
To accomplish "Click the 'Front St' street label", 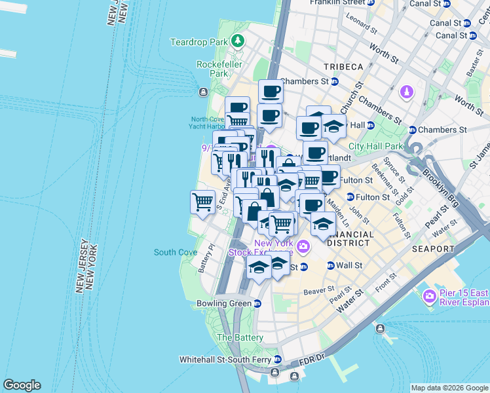I will (x=386, y=282).
